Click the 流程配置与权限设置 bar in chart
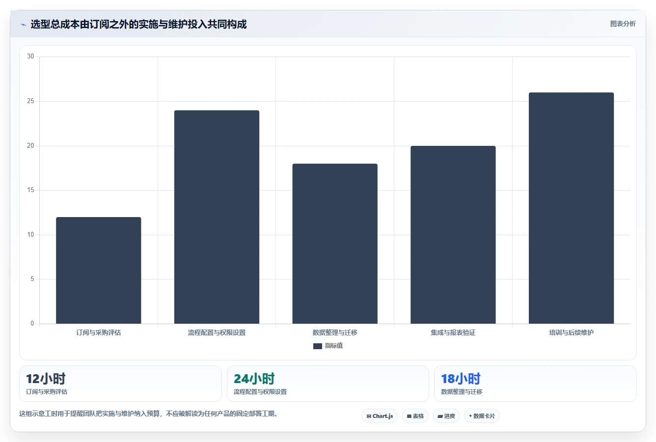The height and width of the screenshot is (442, 656). coord(217,217)
